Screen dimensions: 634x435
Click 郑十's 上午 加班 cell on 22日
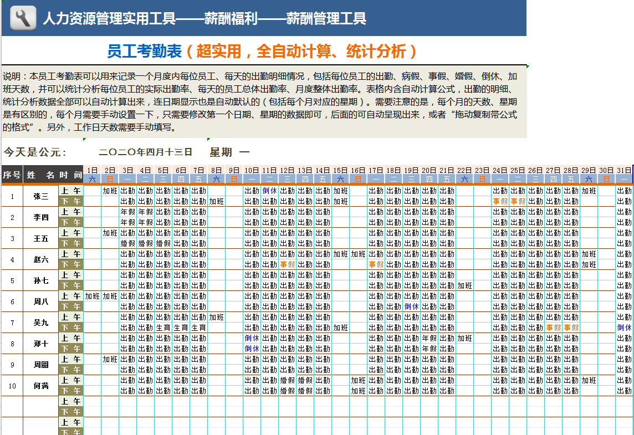click(x=464, y=338)
